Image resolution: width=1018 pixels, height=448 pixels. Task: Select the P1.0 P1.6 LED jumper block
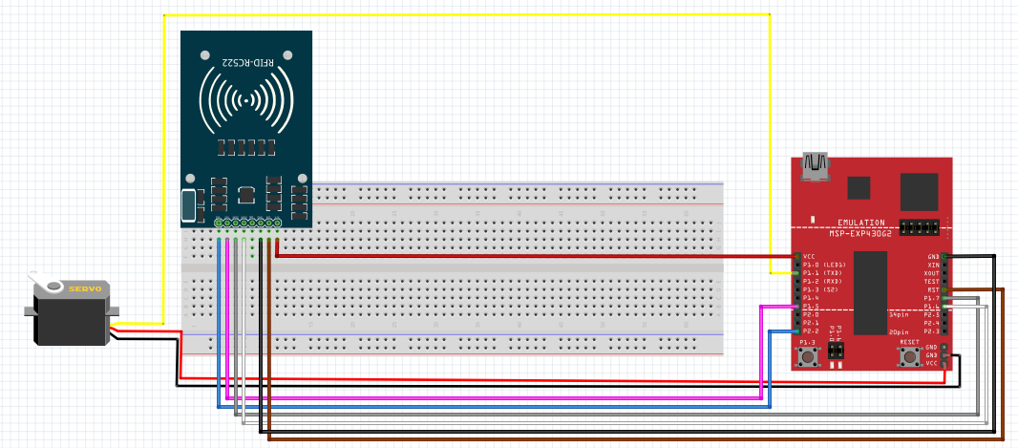[x=837, y=352]
